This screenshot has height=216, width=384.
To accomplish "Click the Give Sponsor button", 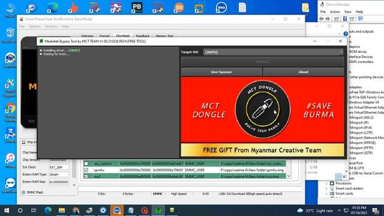I will (221, 72).
